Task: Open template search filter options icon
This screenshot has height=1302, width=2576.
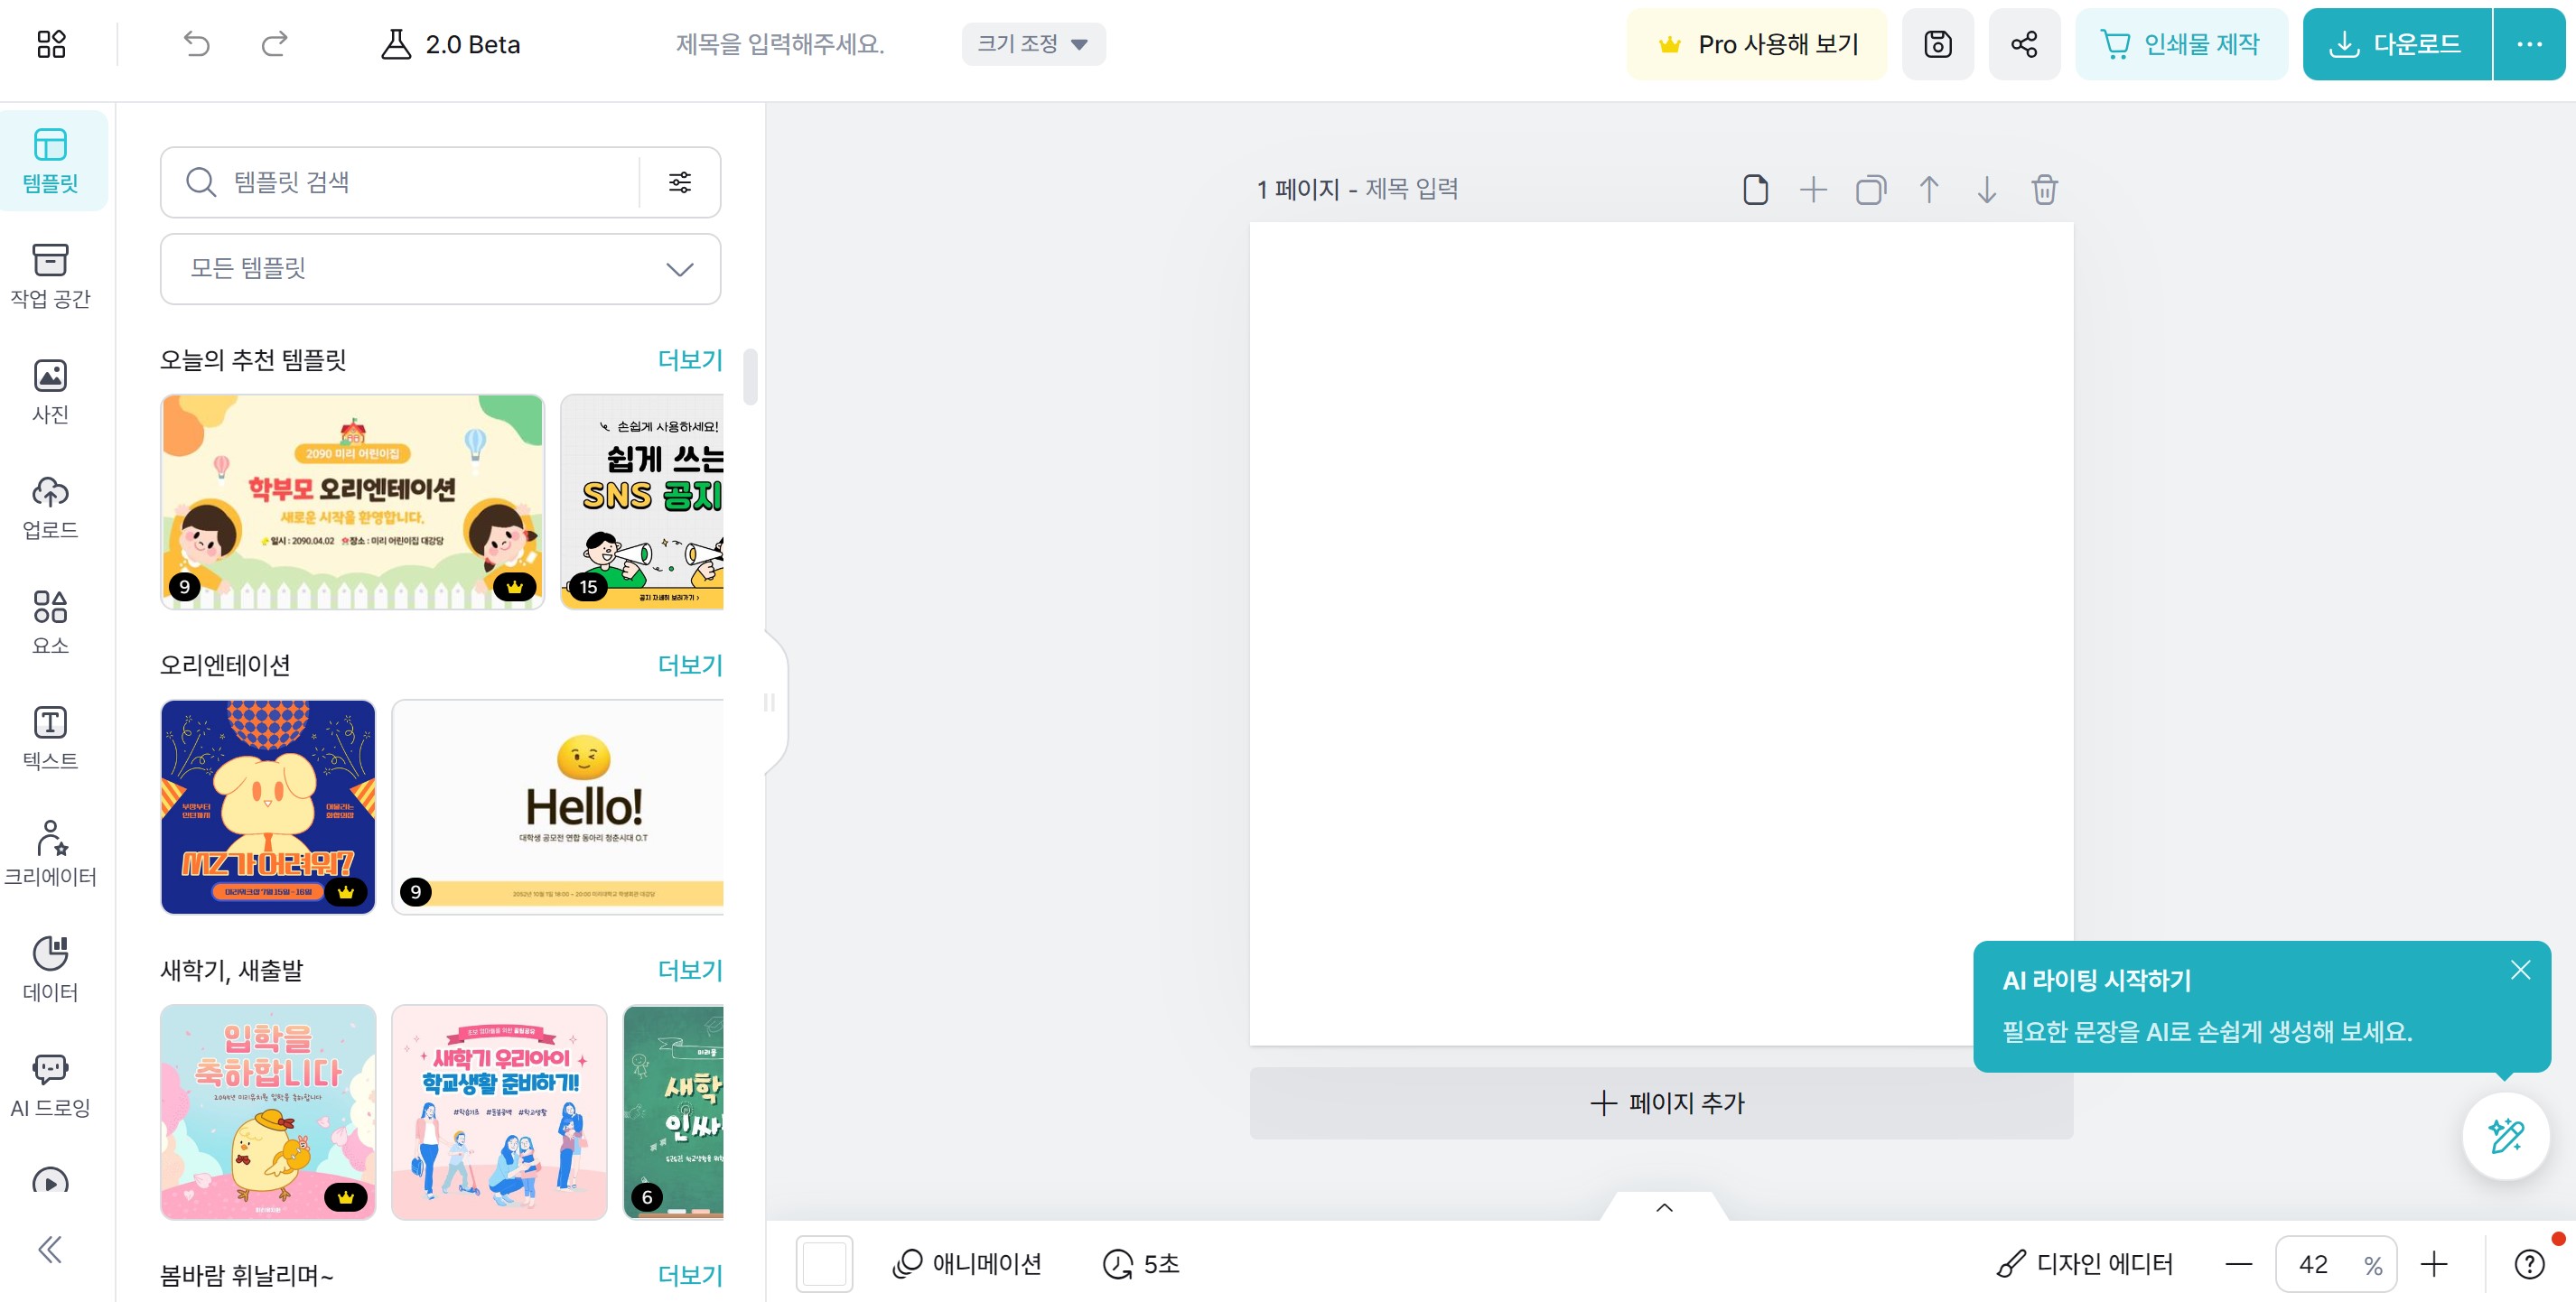Action: [x=680, y=182]
